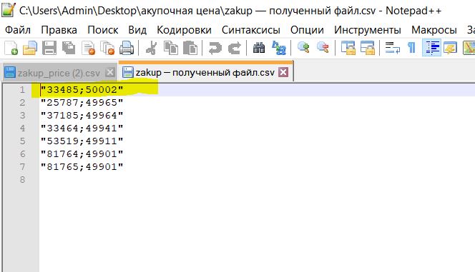Click line number 8 in the margin

pyautogui.click(x=22, y=180)
